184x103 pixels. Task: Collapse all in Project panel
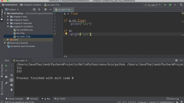39,9
